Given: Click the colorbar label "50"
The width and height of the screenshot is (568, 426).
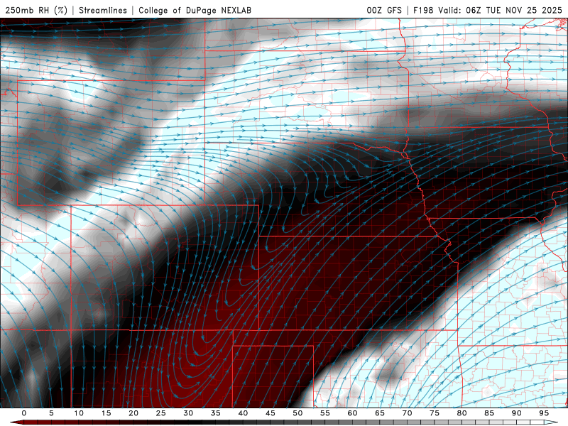Looking at the screenshot, I should [x=297, y=413].
